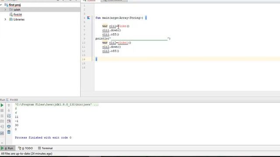Expand the Libraries node arrow

click(x=5, y=19)
